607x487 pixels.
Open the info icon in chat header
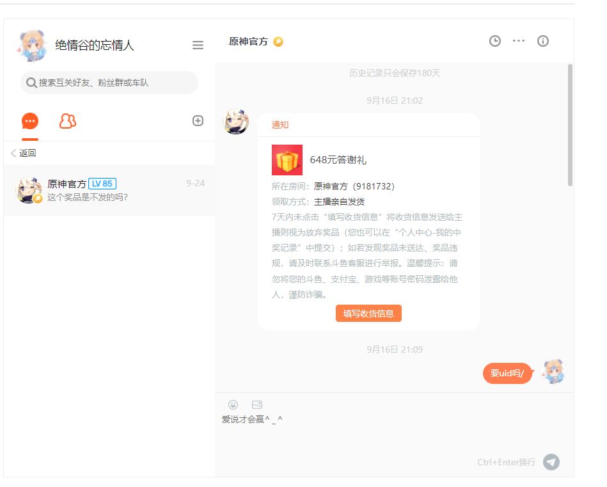(543, 41)
